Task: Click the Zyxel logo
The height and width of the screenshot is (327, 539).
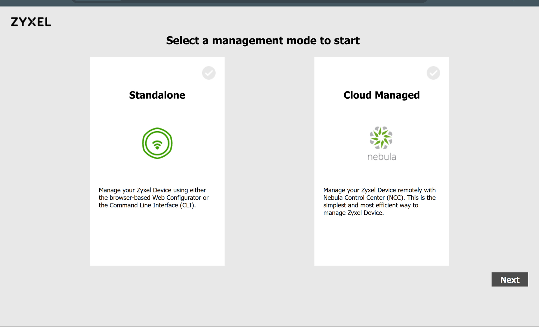Action: (31, 22)
